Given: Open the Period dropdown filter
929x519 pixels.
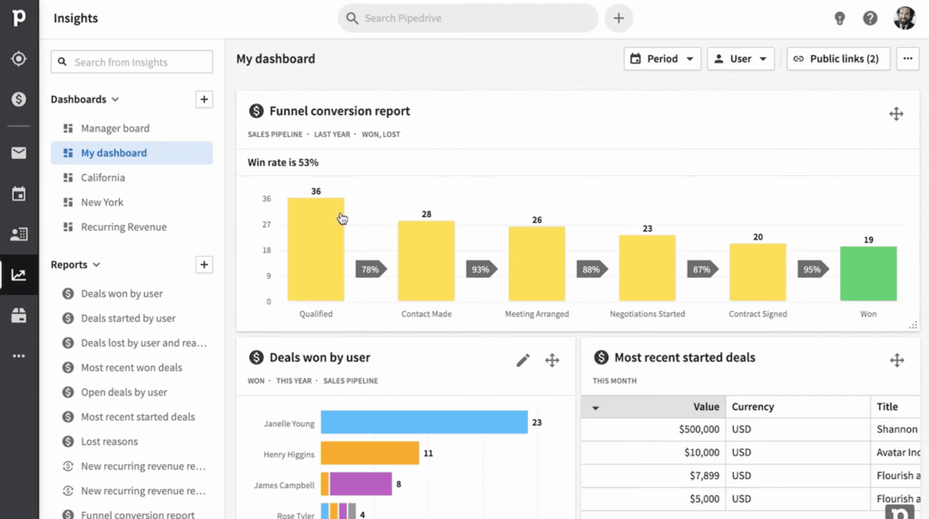Looking at the screenshot, I should pos(662,59).
